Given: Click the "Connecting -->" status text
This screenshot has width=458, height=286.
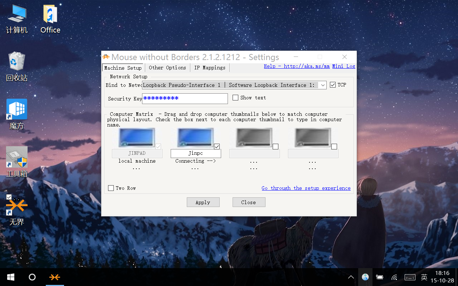Looking at the screenshot, I should coord(195,161).
